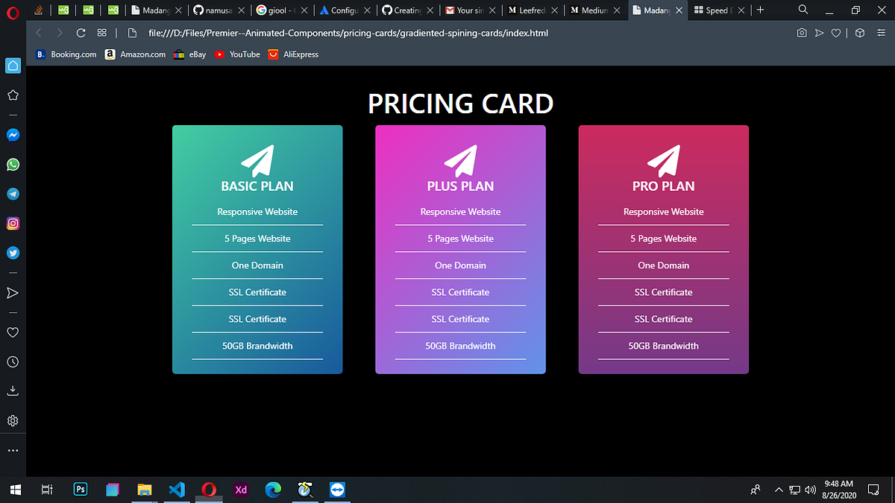Click the address bar URL field
Viewport: 895px width, 503px height.
349,34
